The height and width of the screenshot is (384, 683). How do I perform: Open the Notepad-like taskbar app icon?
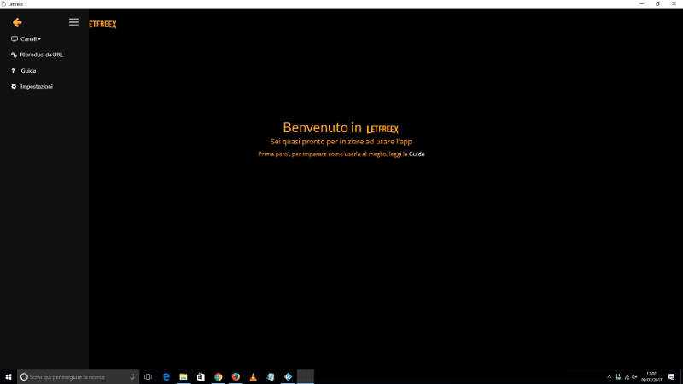point(271,376)
